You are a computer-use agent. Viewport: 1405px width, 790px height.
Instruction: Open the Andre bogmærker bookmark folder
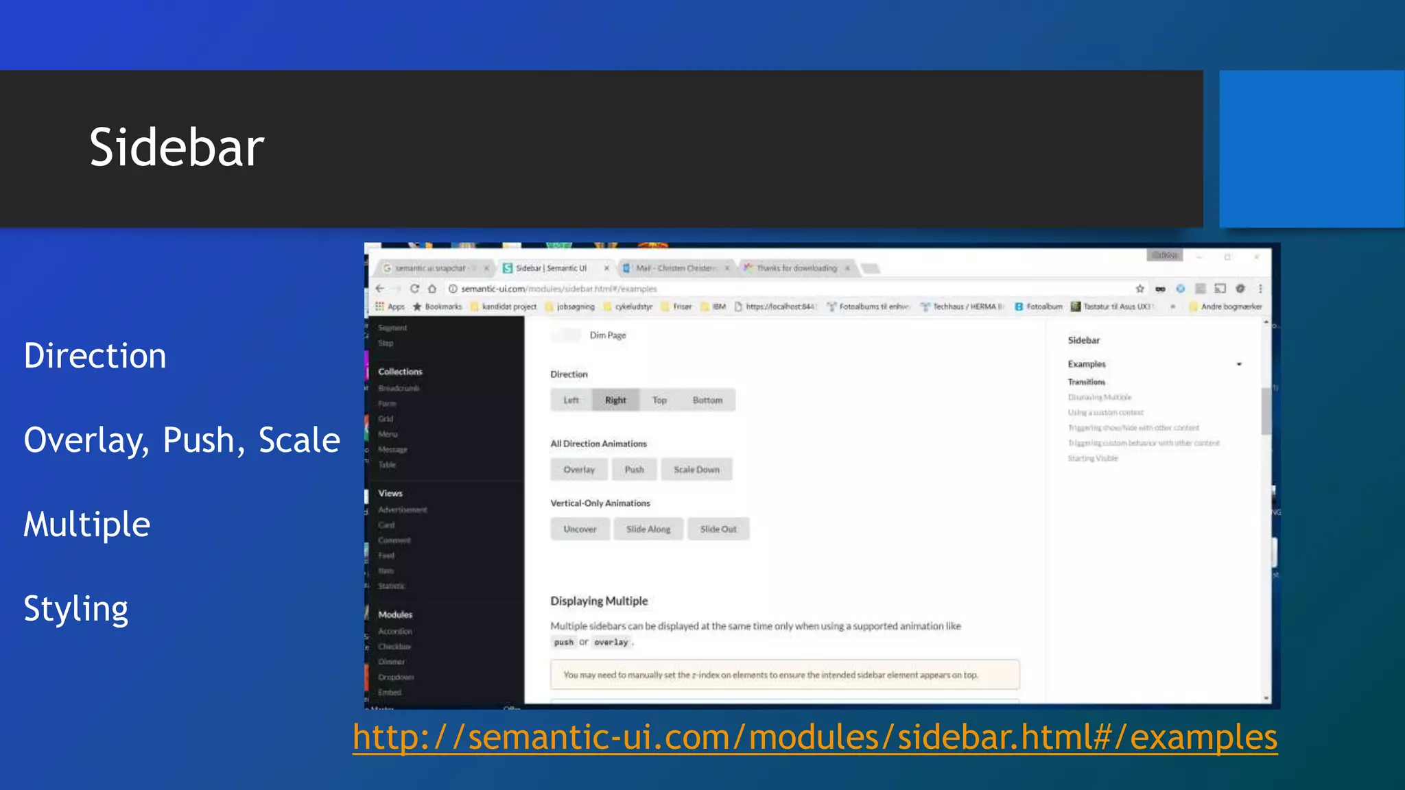(x=1226, y=307)
